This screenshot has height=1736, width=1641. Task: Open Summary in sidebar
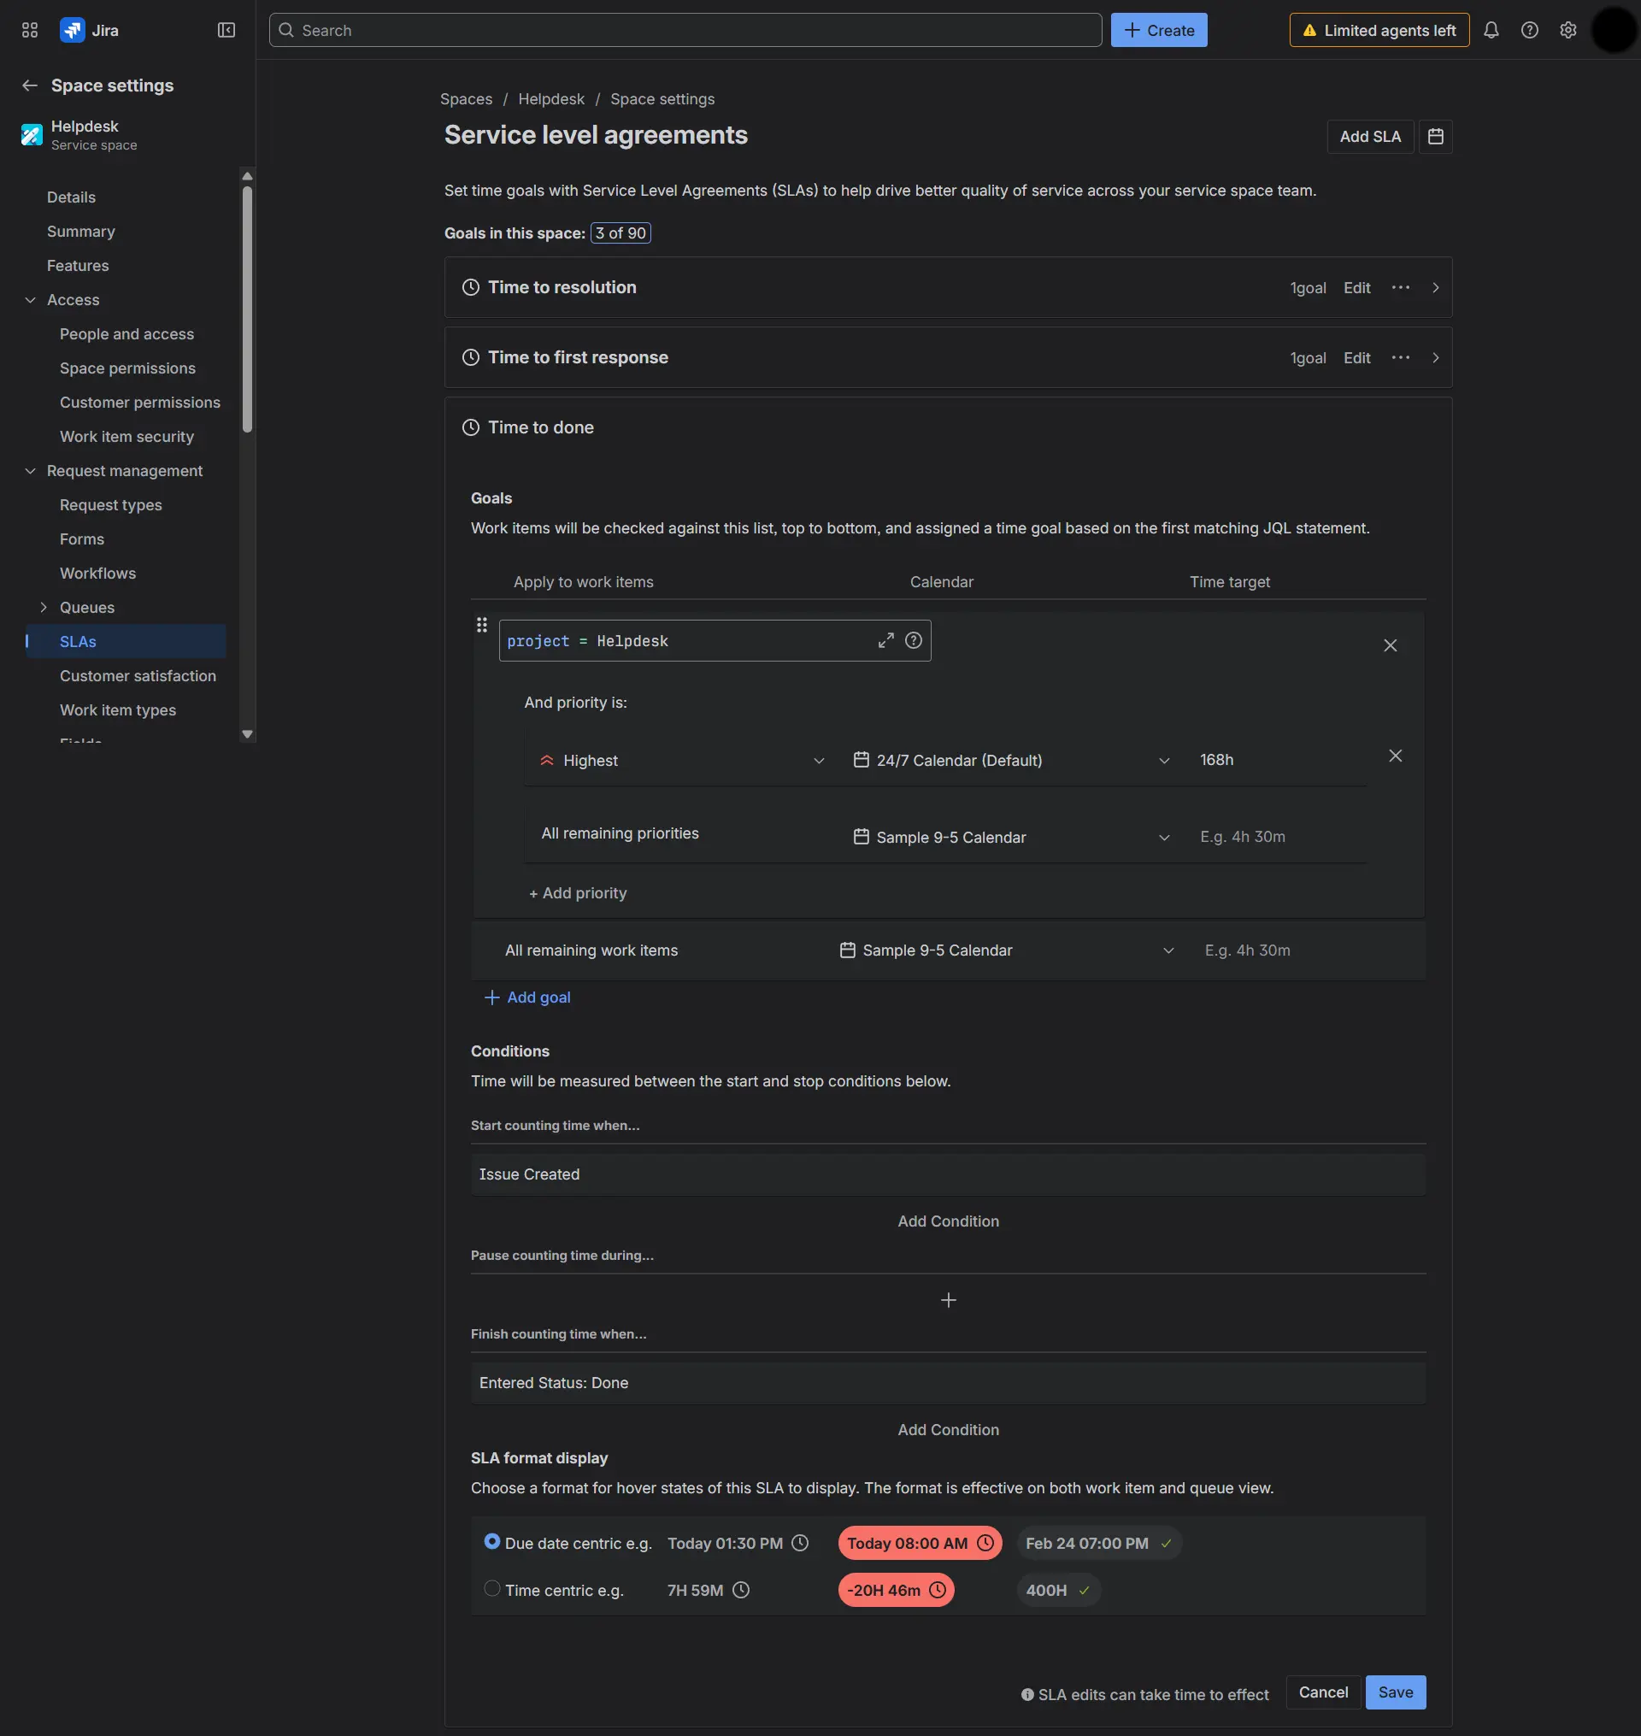[x=80, y=231]
